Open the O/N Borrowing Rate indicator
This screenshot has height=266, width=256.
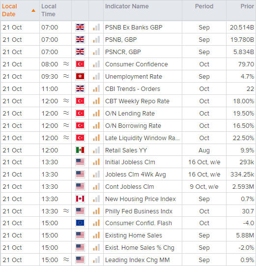[133, 126]
